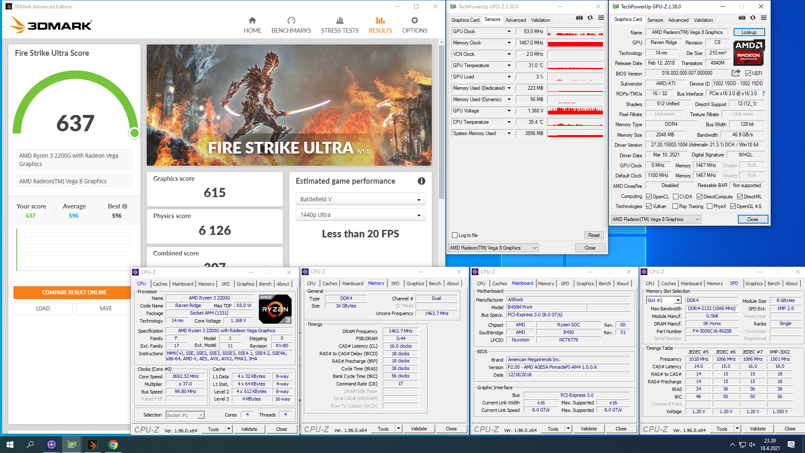Click the Bus Interface question mark in GPU-Z

pos(763,94)
